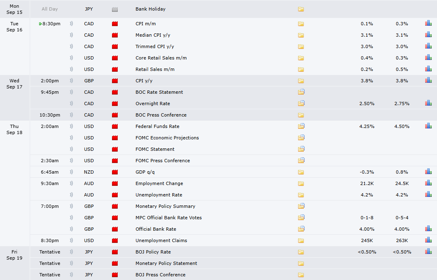Screen dimensions: 437x280
Task: Open the NZD GDP q/q graph icon
Action: (428, 172)
